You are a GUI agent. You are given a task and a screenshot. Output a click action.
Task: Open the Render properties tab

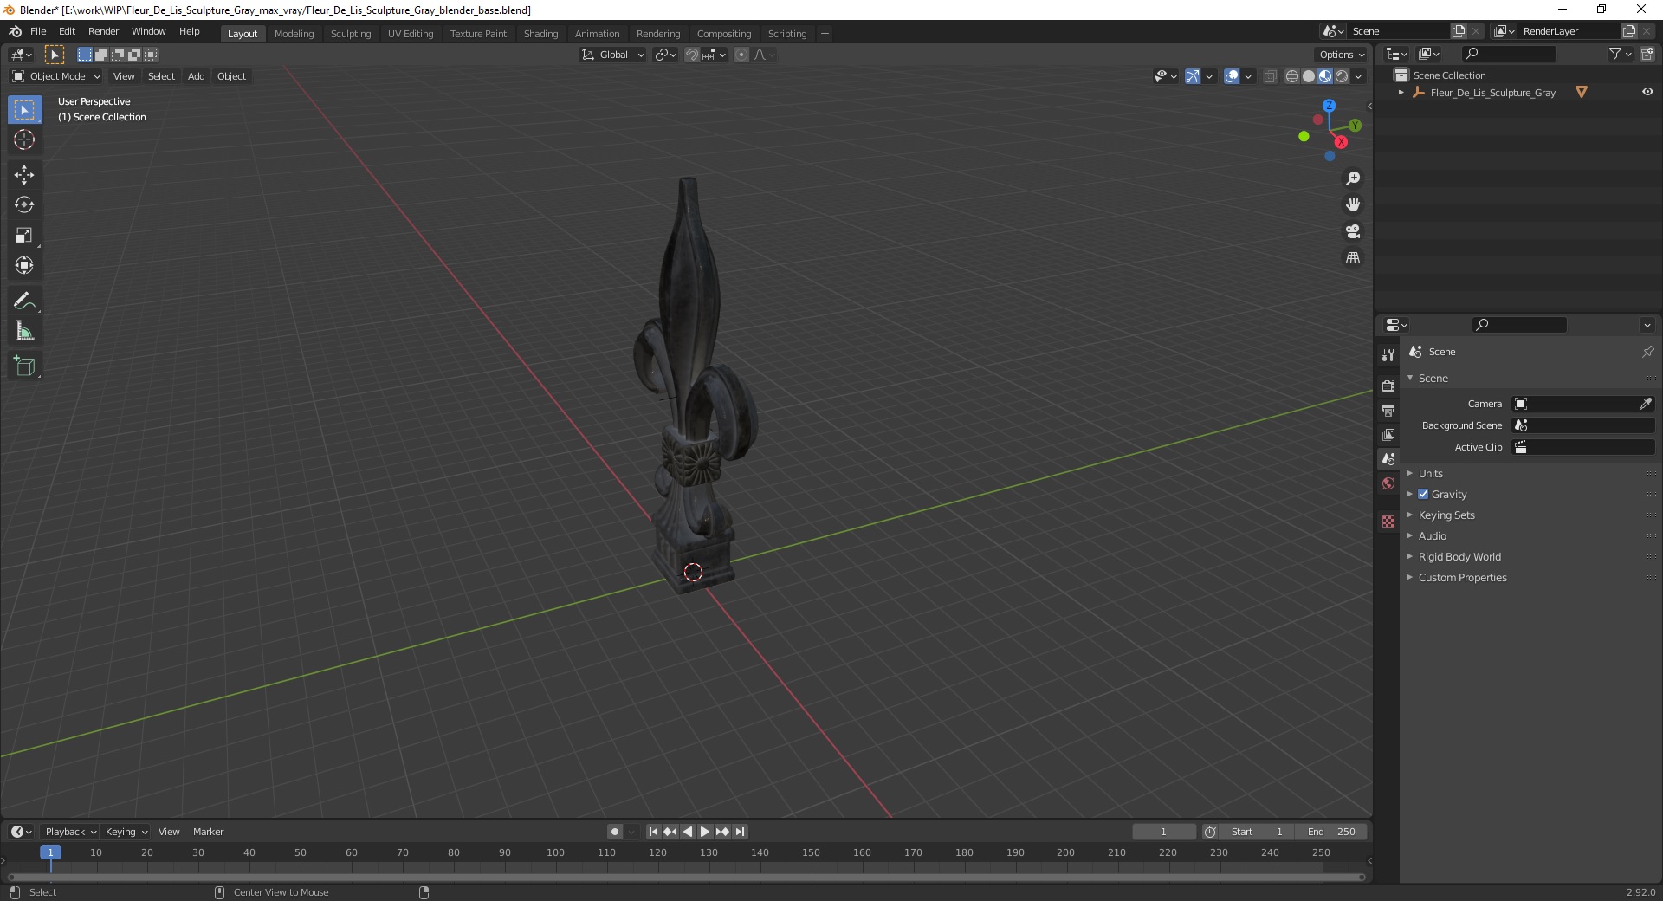point(1388,386)
